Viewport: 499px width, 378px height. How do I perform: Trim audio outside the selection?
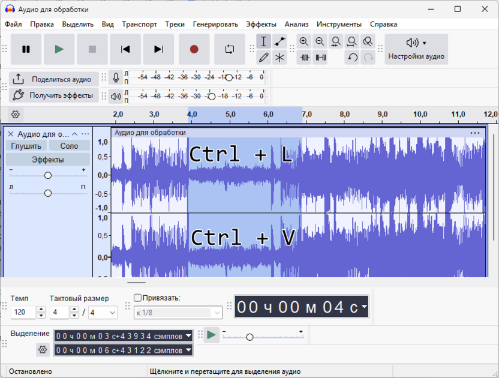[305, 58]
